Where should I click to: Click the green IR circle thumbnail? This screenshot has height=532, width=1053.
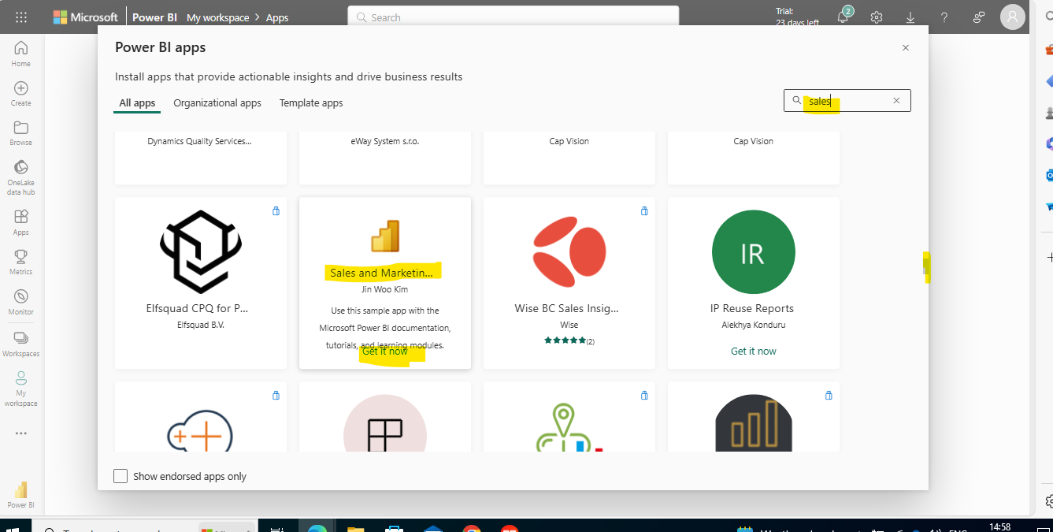[754, 251]
